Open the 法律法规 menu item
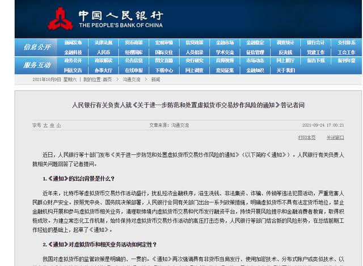Screen dimensions: 363x266 pos(103,43)
